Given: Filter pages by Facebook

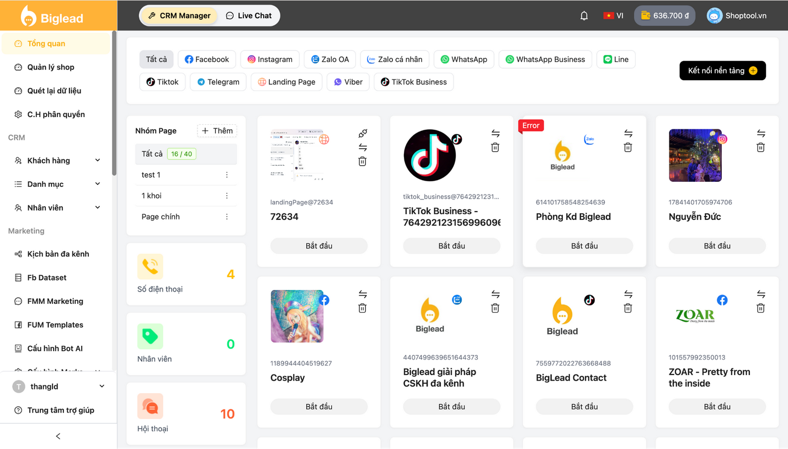Looking at the screenshot, I should click(207, 59).
